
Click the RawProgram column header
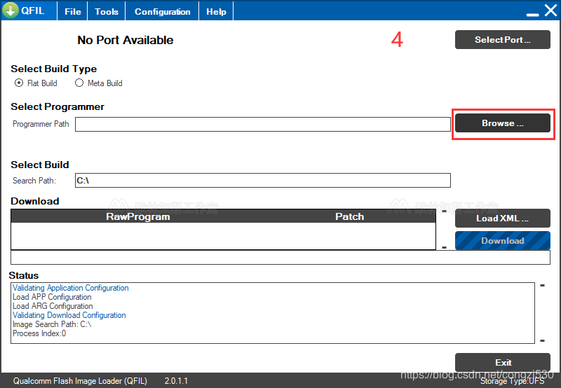(x=137, y=216)
